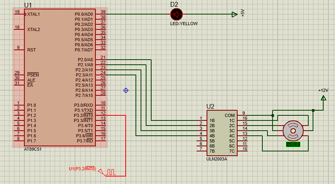
Task: Click the wire junction dot near +12V
Action: point(313,110)
